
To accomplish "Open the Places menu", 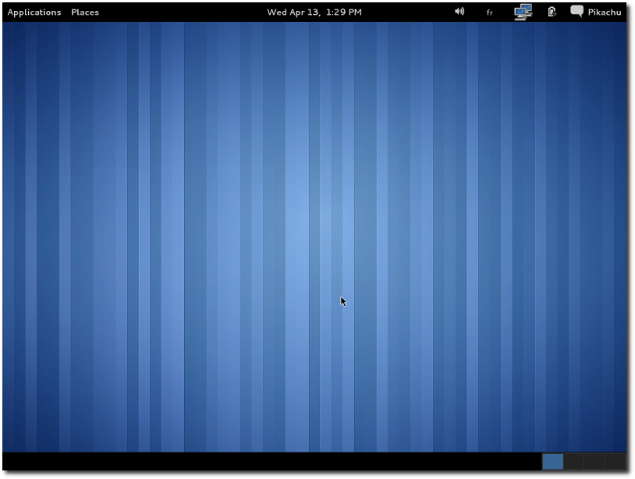I will 85,12.
